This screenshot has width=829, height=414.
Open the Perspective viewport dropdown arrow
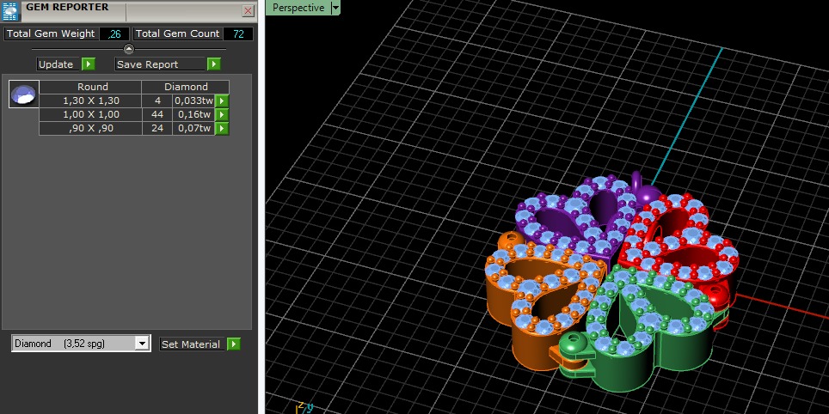[x=335, y=8]
